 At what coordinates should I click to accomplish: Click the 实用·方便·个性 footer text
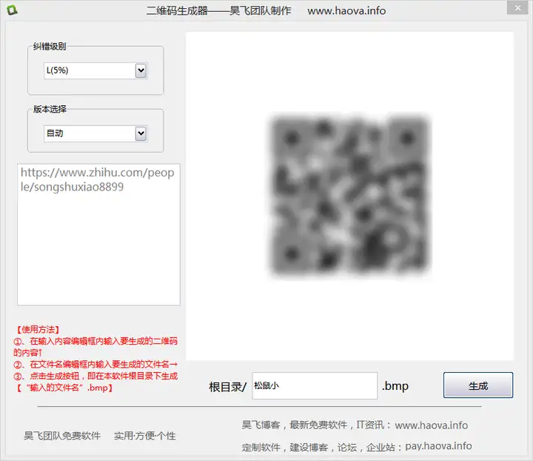[x=145, y=436]
